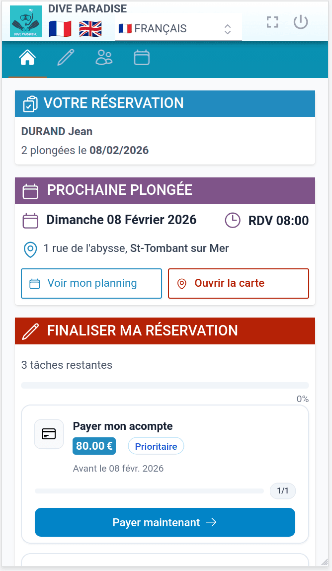Select the Prioritaire badge
332x571 pixels.
click(x=156, y=446)
